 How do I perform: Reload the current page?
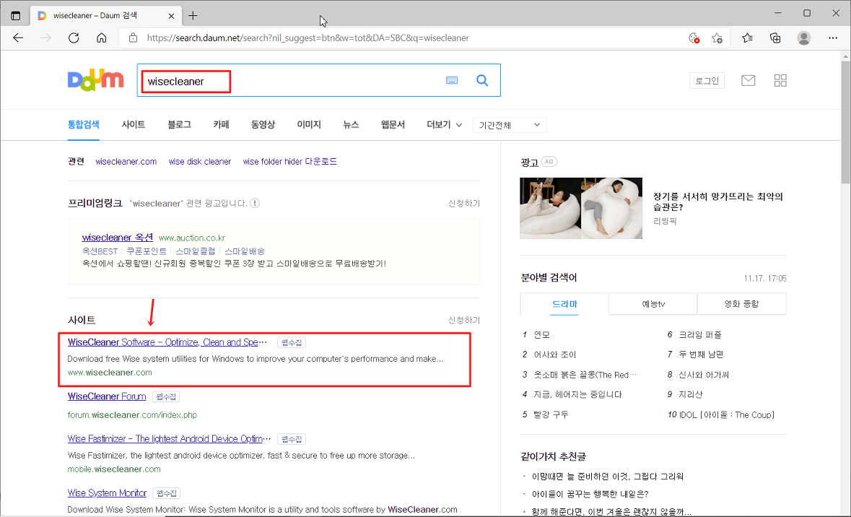[x=74, y=38]
